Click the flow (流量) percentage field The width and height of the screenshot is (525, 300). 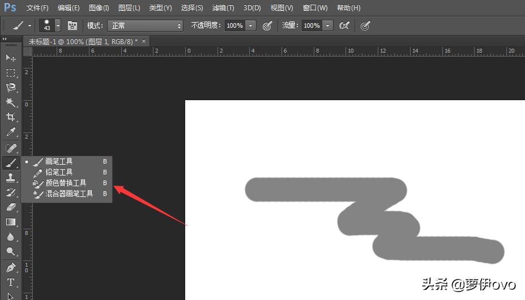(x=311, y=25)
